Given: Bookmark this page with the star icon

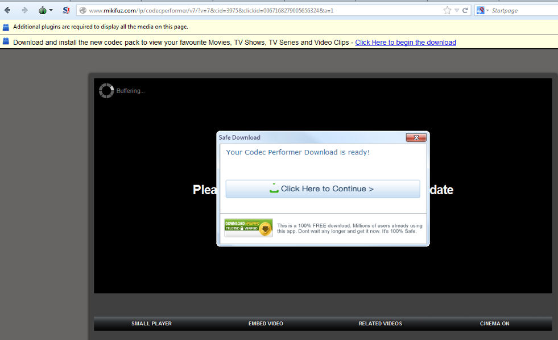Looking at the screenshot, I should [447, 10].
